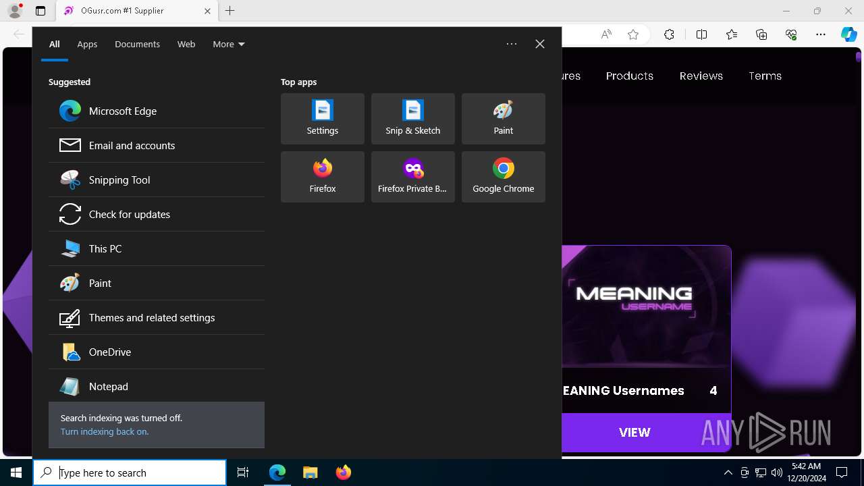Switch to the Apps search tab
This screenshot has width=864, height=486.
coord(87,44)
